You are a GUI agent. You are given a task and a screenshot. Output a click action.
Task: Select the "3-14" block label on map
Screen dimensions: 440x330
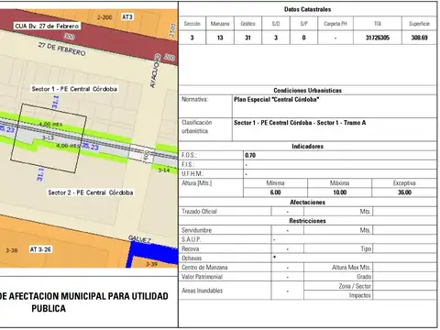coord(164,170)
